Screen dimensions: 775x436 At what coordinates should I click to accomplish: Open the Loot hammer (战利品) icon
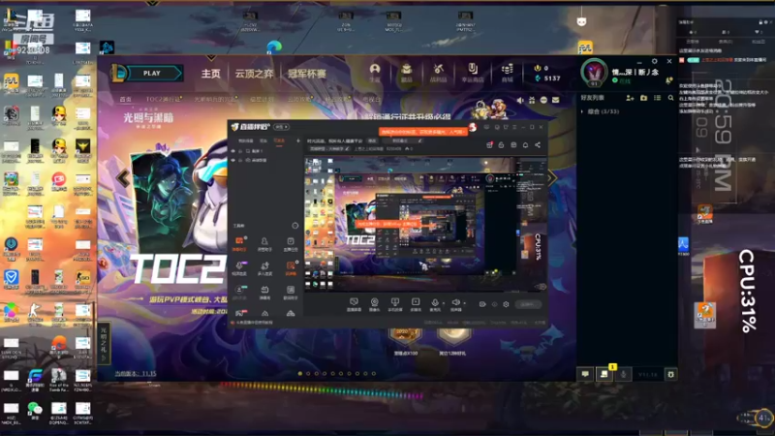[x=438, y=72]
